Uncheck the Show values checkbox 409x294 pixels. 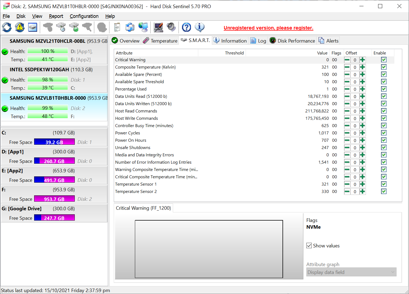click(x=309, y=245)
